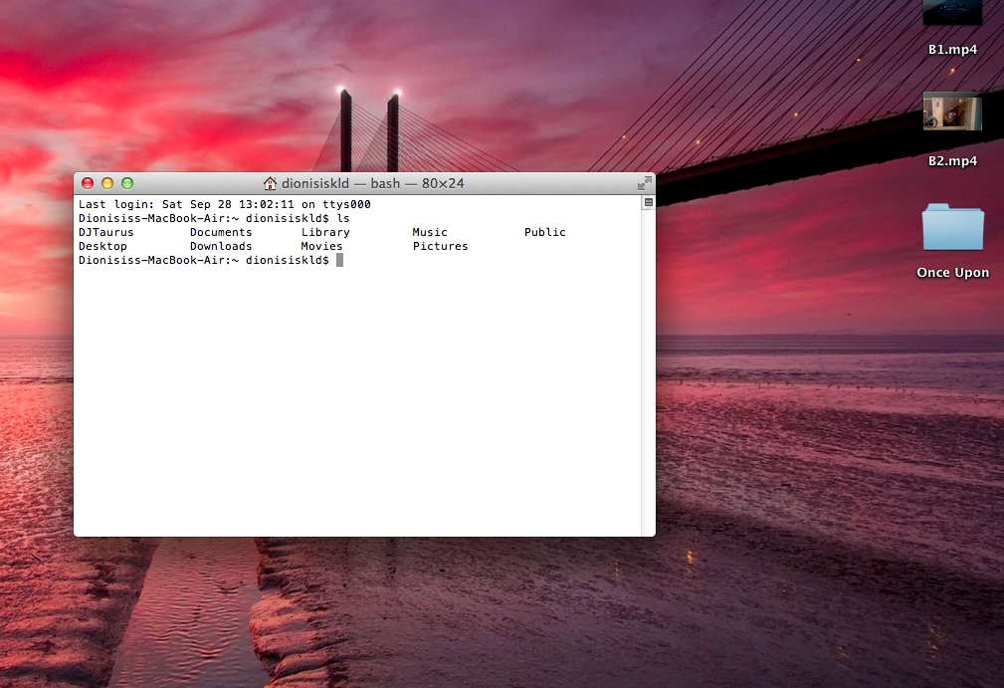The height and width of the screenshot is (688, 1004).
Task: Click the B2.mp4 file name label
Action: click(953, 160)
